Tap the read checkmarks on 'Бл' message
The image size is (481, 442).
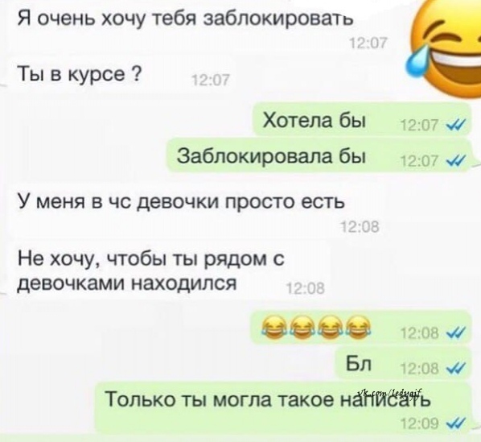pyautogui.click(x=458, y=367)
